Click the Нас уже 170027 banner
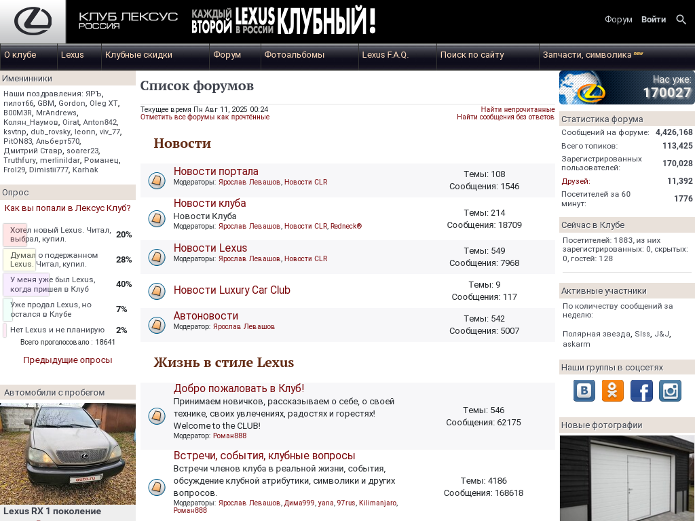The height and width of the screenshot is (521, 695). click(626, 88)
